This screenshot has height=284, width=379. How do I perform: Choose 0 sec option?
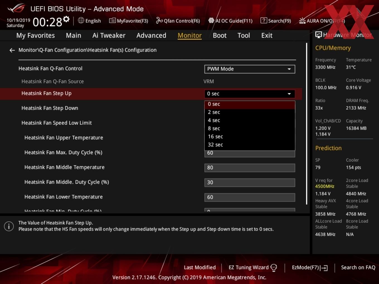click(250, 104)
